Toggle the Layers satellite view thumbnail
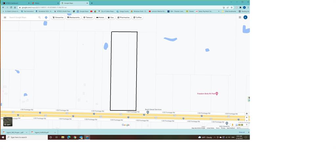This screenshot has height=149, width=336. [8, 122]
